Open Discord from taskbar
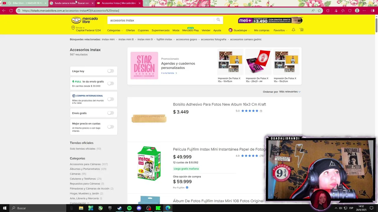This screenshot has height=212, width=378. coord(139,208)
